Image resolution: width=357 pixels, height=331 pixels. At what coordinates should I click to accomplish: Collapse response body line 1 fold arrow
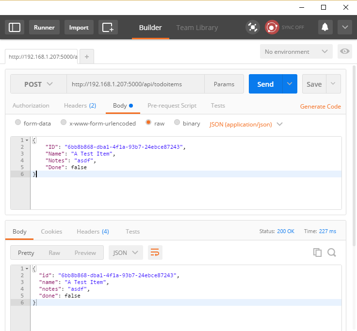27,268
